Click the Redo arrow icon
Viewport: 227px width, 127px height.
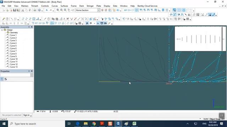[50, 10]
